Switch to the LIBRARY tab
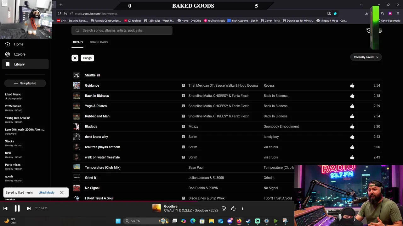 (x=77, y=42)
